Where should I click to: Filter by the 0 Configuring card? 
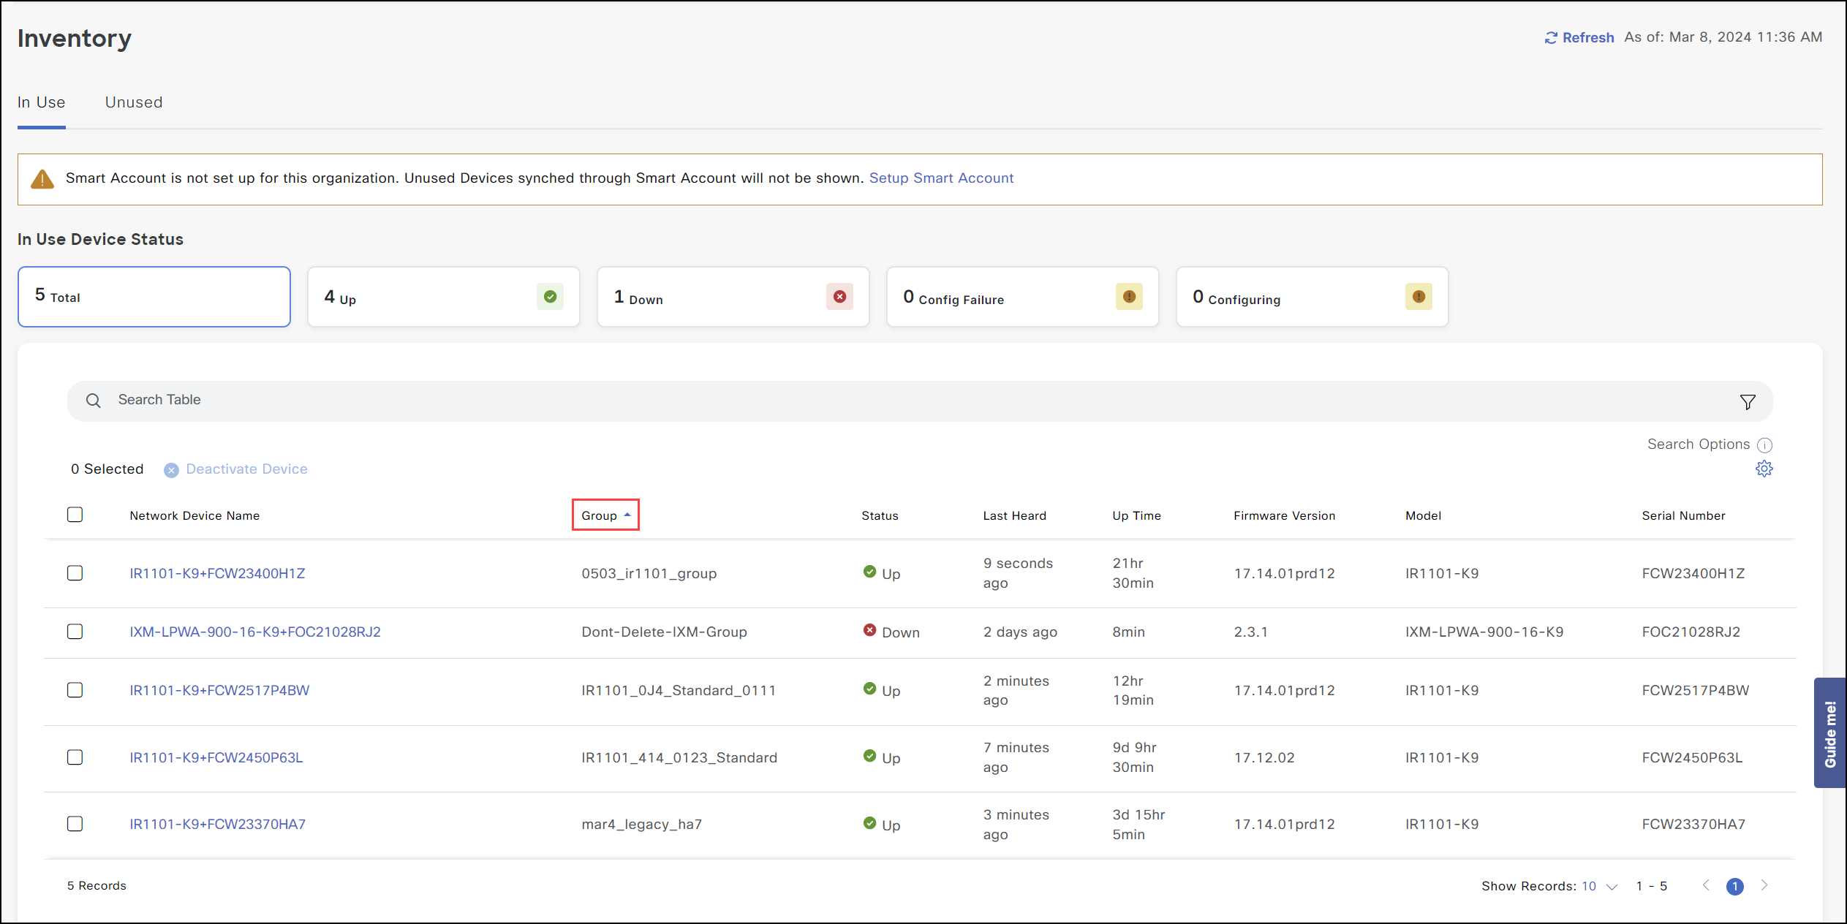pyautogui.click(x=1312, y=297)
